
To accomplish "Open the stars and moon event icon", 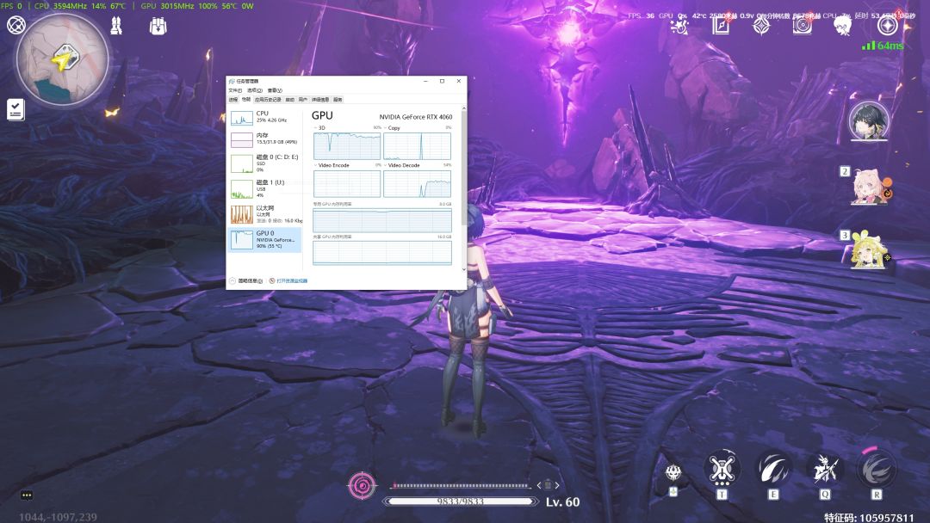I will (679, 26).
